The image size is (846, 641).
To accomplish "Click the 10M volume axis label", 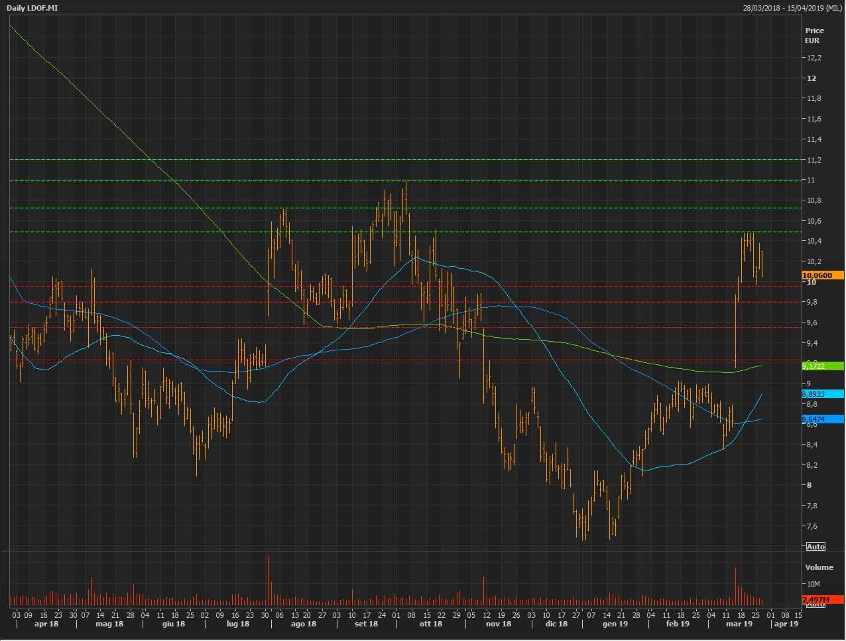I will (x=814, y=584).
